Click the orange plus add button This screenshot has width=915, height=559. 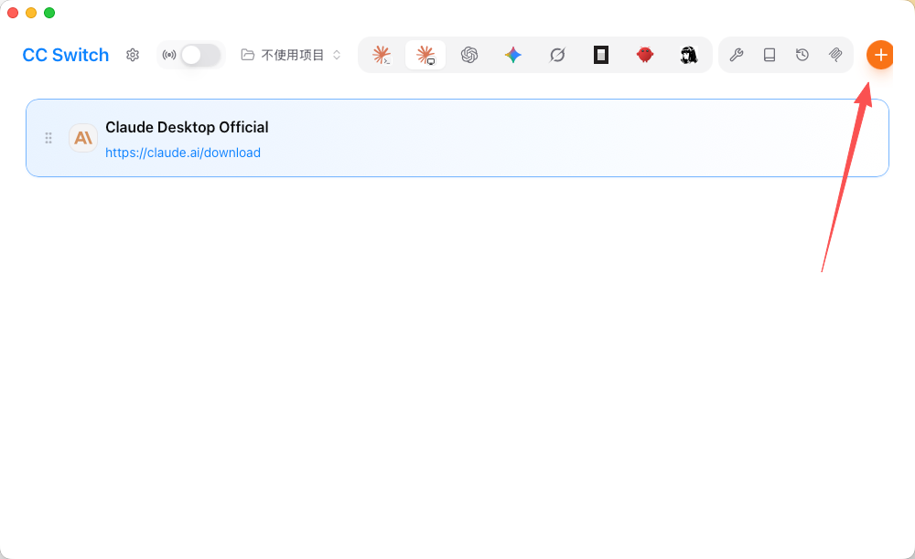tap(880, 55)
